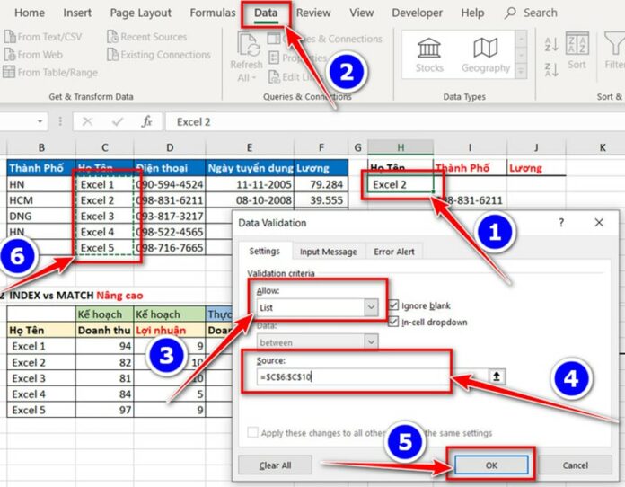Click the Source input field
Image resolution: width=625 pixels, height=487 pixels.
(373, 376)
